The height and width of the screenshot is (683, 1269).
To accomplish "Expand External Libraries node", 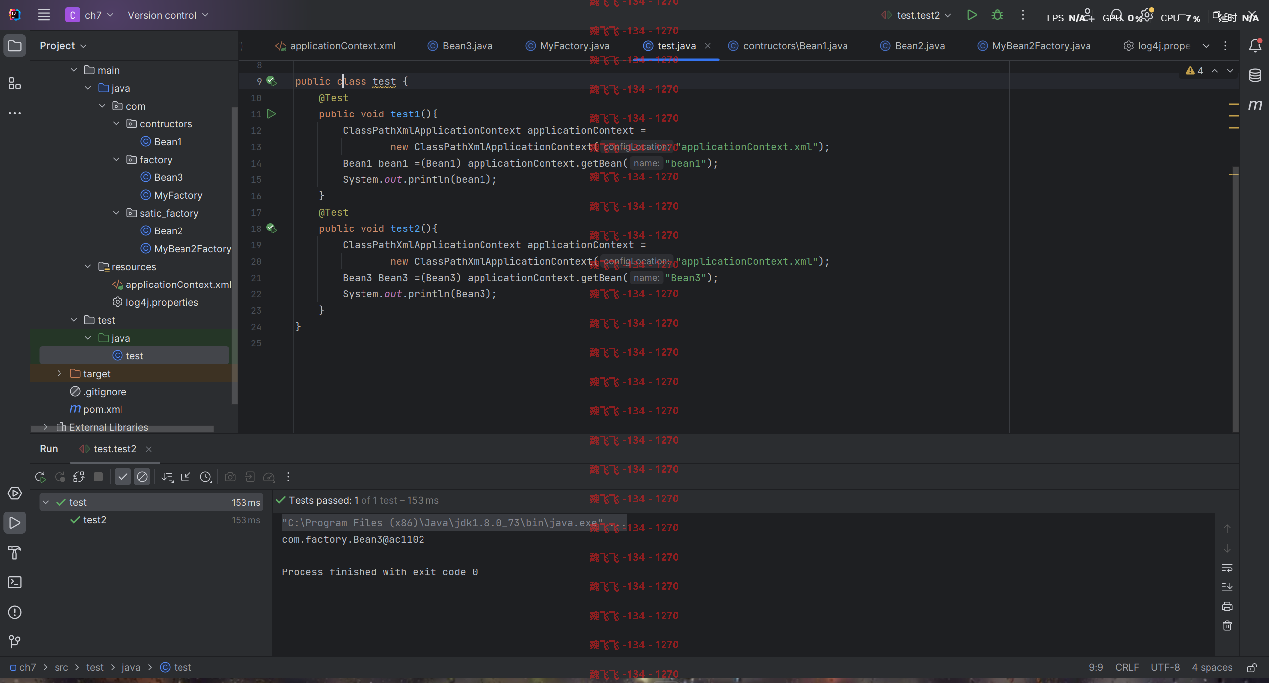I will (x=45, y=427).
